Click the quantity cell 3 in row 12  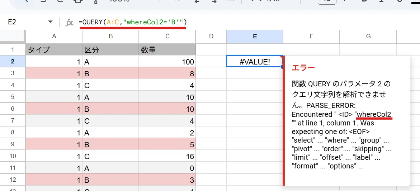point(167,180)
